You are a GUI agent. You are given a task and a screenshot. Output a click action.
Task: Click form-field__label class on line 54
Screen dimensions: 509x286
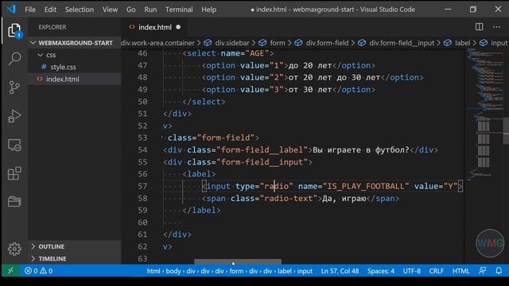pyautogui.click(x=262, y=150)
